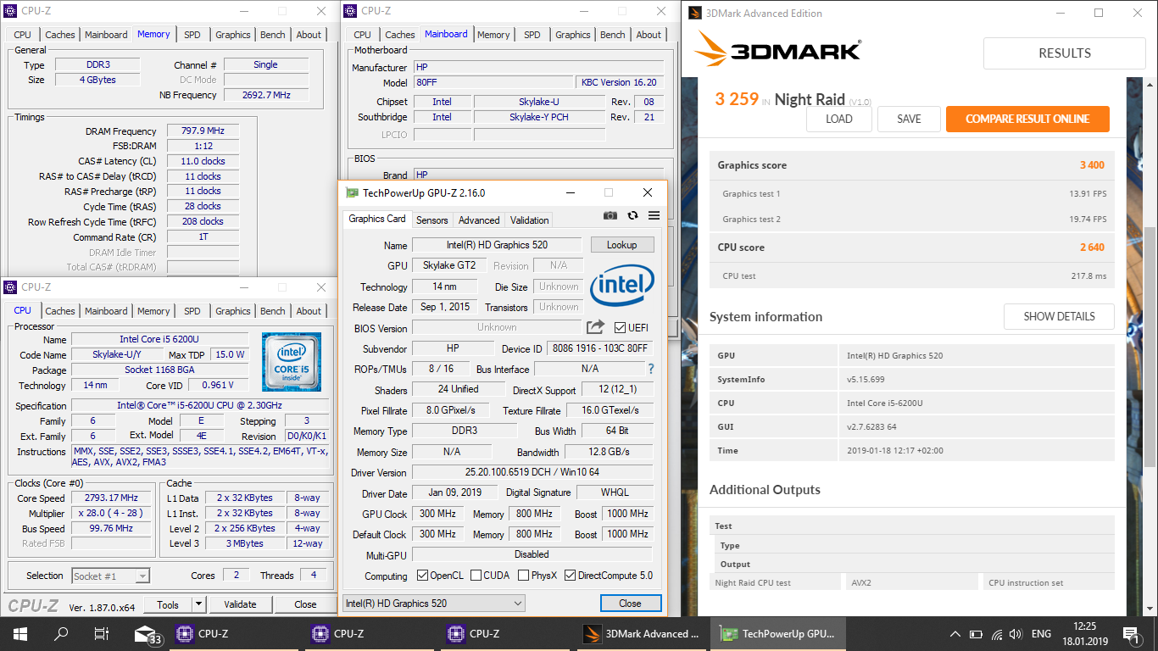Viewport: 1158px width, 651px height.
Task: Click ENG language indicator
Action: click(x=1041, y=633)
